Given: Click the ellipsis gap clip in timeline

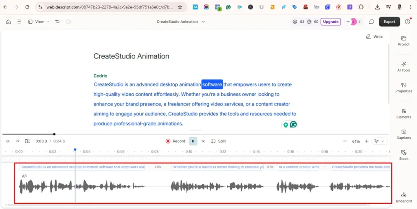Looking at the screenshot, I should click(x=324, y=167).
